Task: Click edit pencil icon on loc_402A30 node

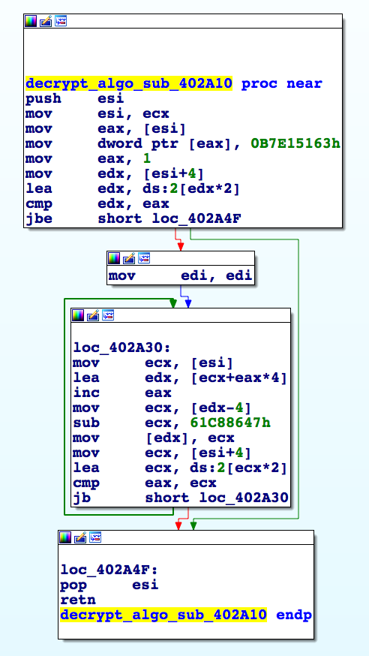Action: point(93,315)
